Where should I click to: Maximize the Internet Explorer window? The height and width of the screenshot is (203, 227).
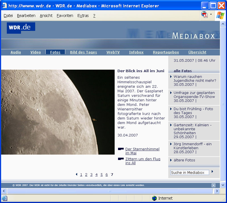(x=213, y=5)
